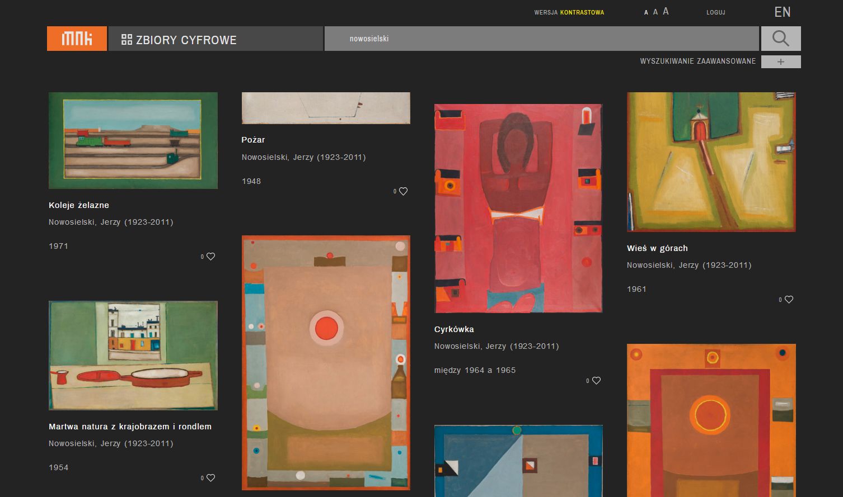Click the Pożar title link
Screen dimensions: 843x497
click(254, 140)
